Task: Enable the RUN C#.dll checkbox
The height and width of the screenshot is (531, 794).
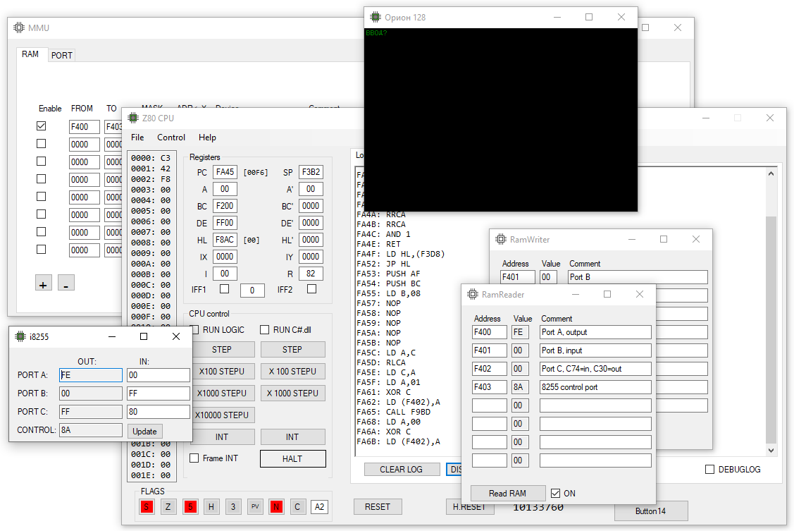Action: click(x=264, y=330)
